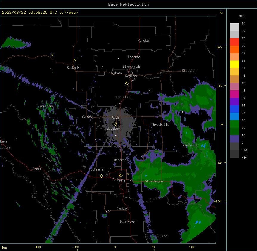Pick the bright yellow 51-54 dBZ swatch
Image resolution: width=257 pixels, height=251 pixels.
234,64
